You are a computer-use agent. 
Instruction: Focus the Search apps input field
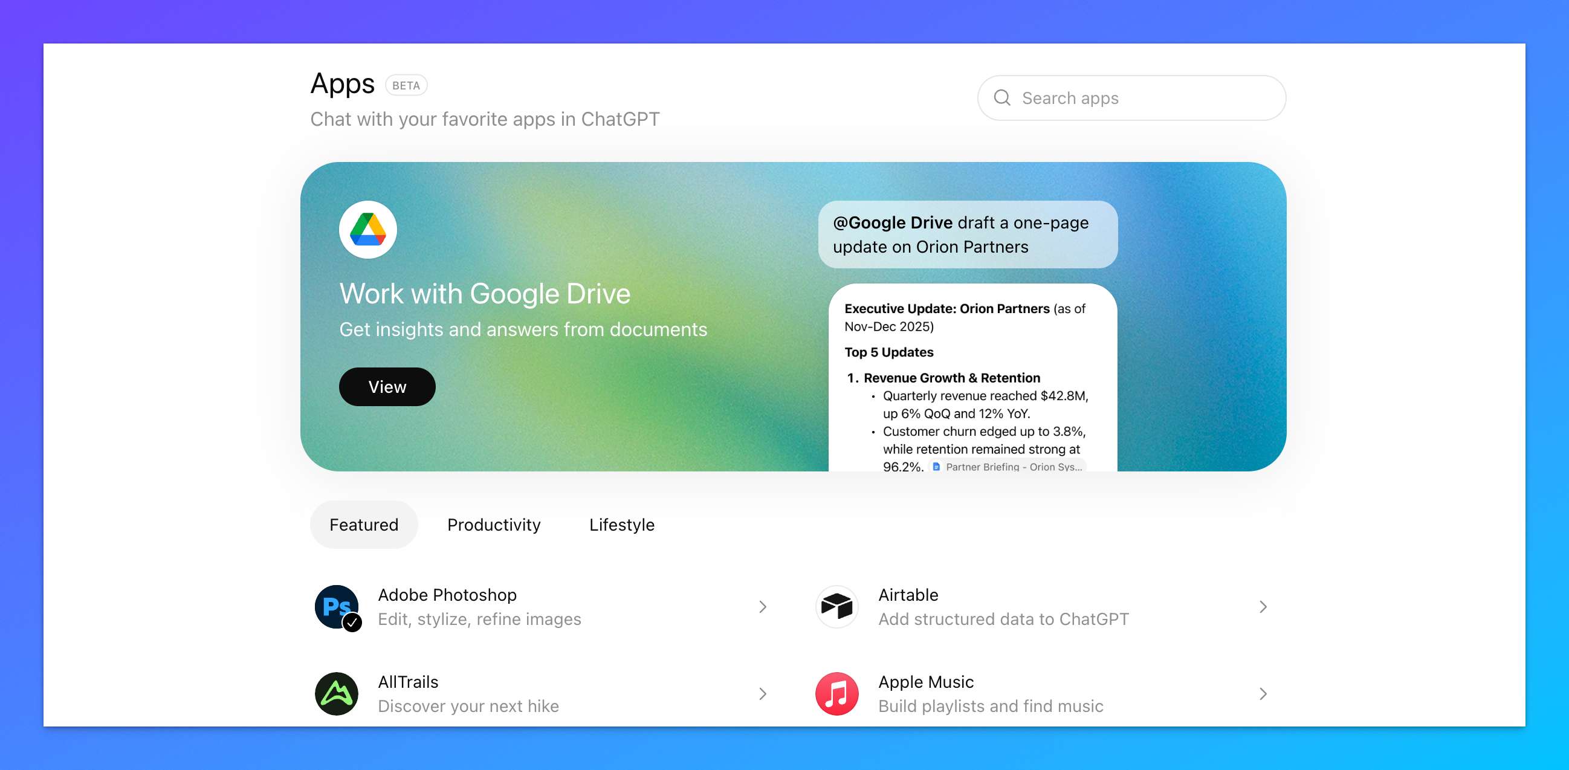point(1145,98)
